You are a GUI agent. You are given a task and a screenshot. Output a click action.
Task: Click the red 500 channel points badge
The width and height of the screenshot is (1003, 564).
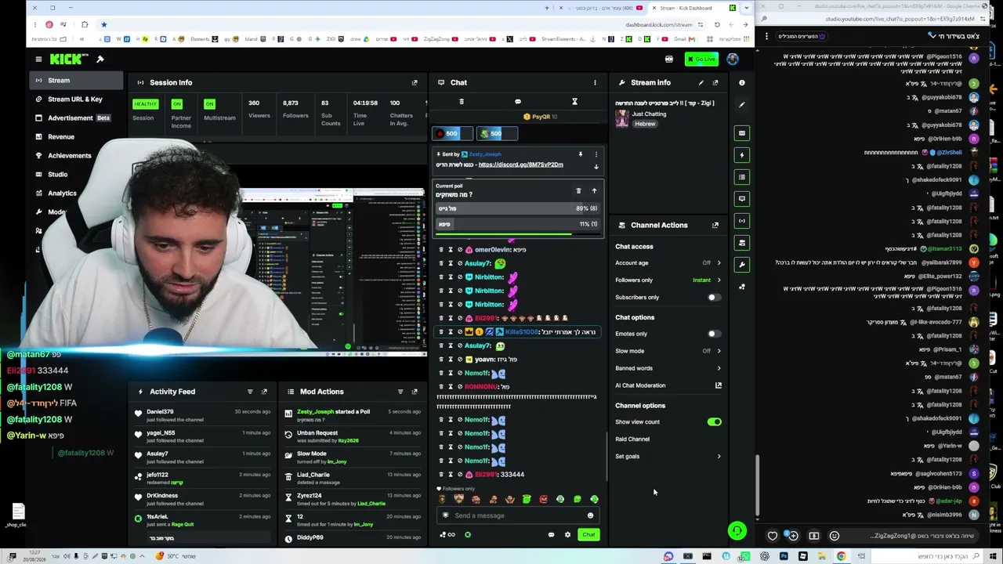pos(452,134)
